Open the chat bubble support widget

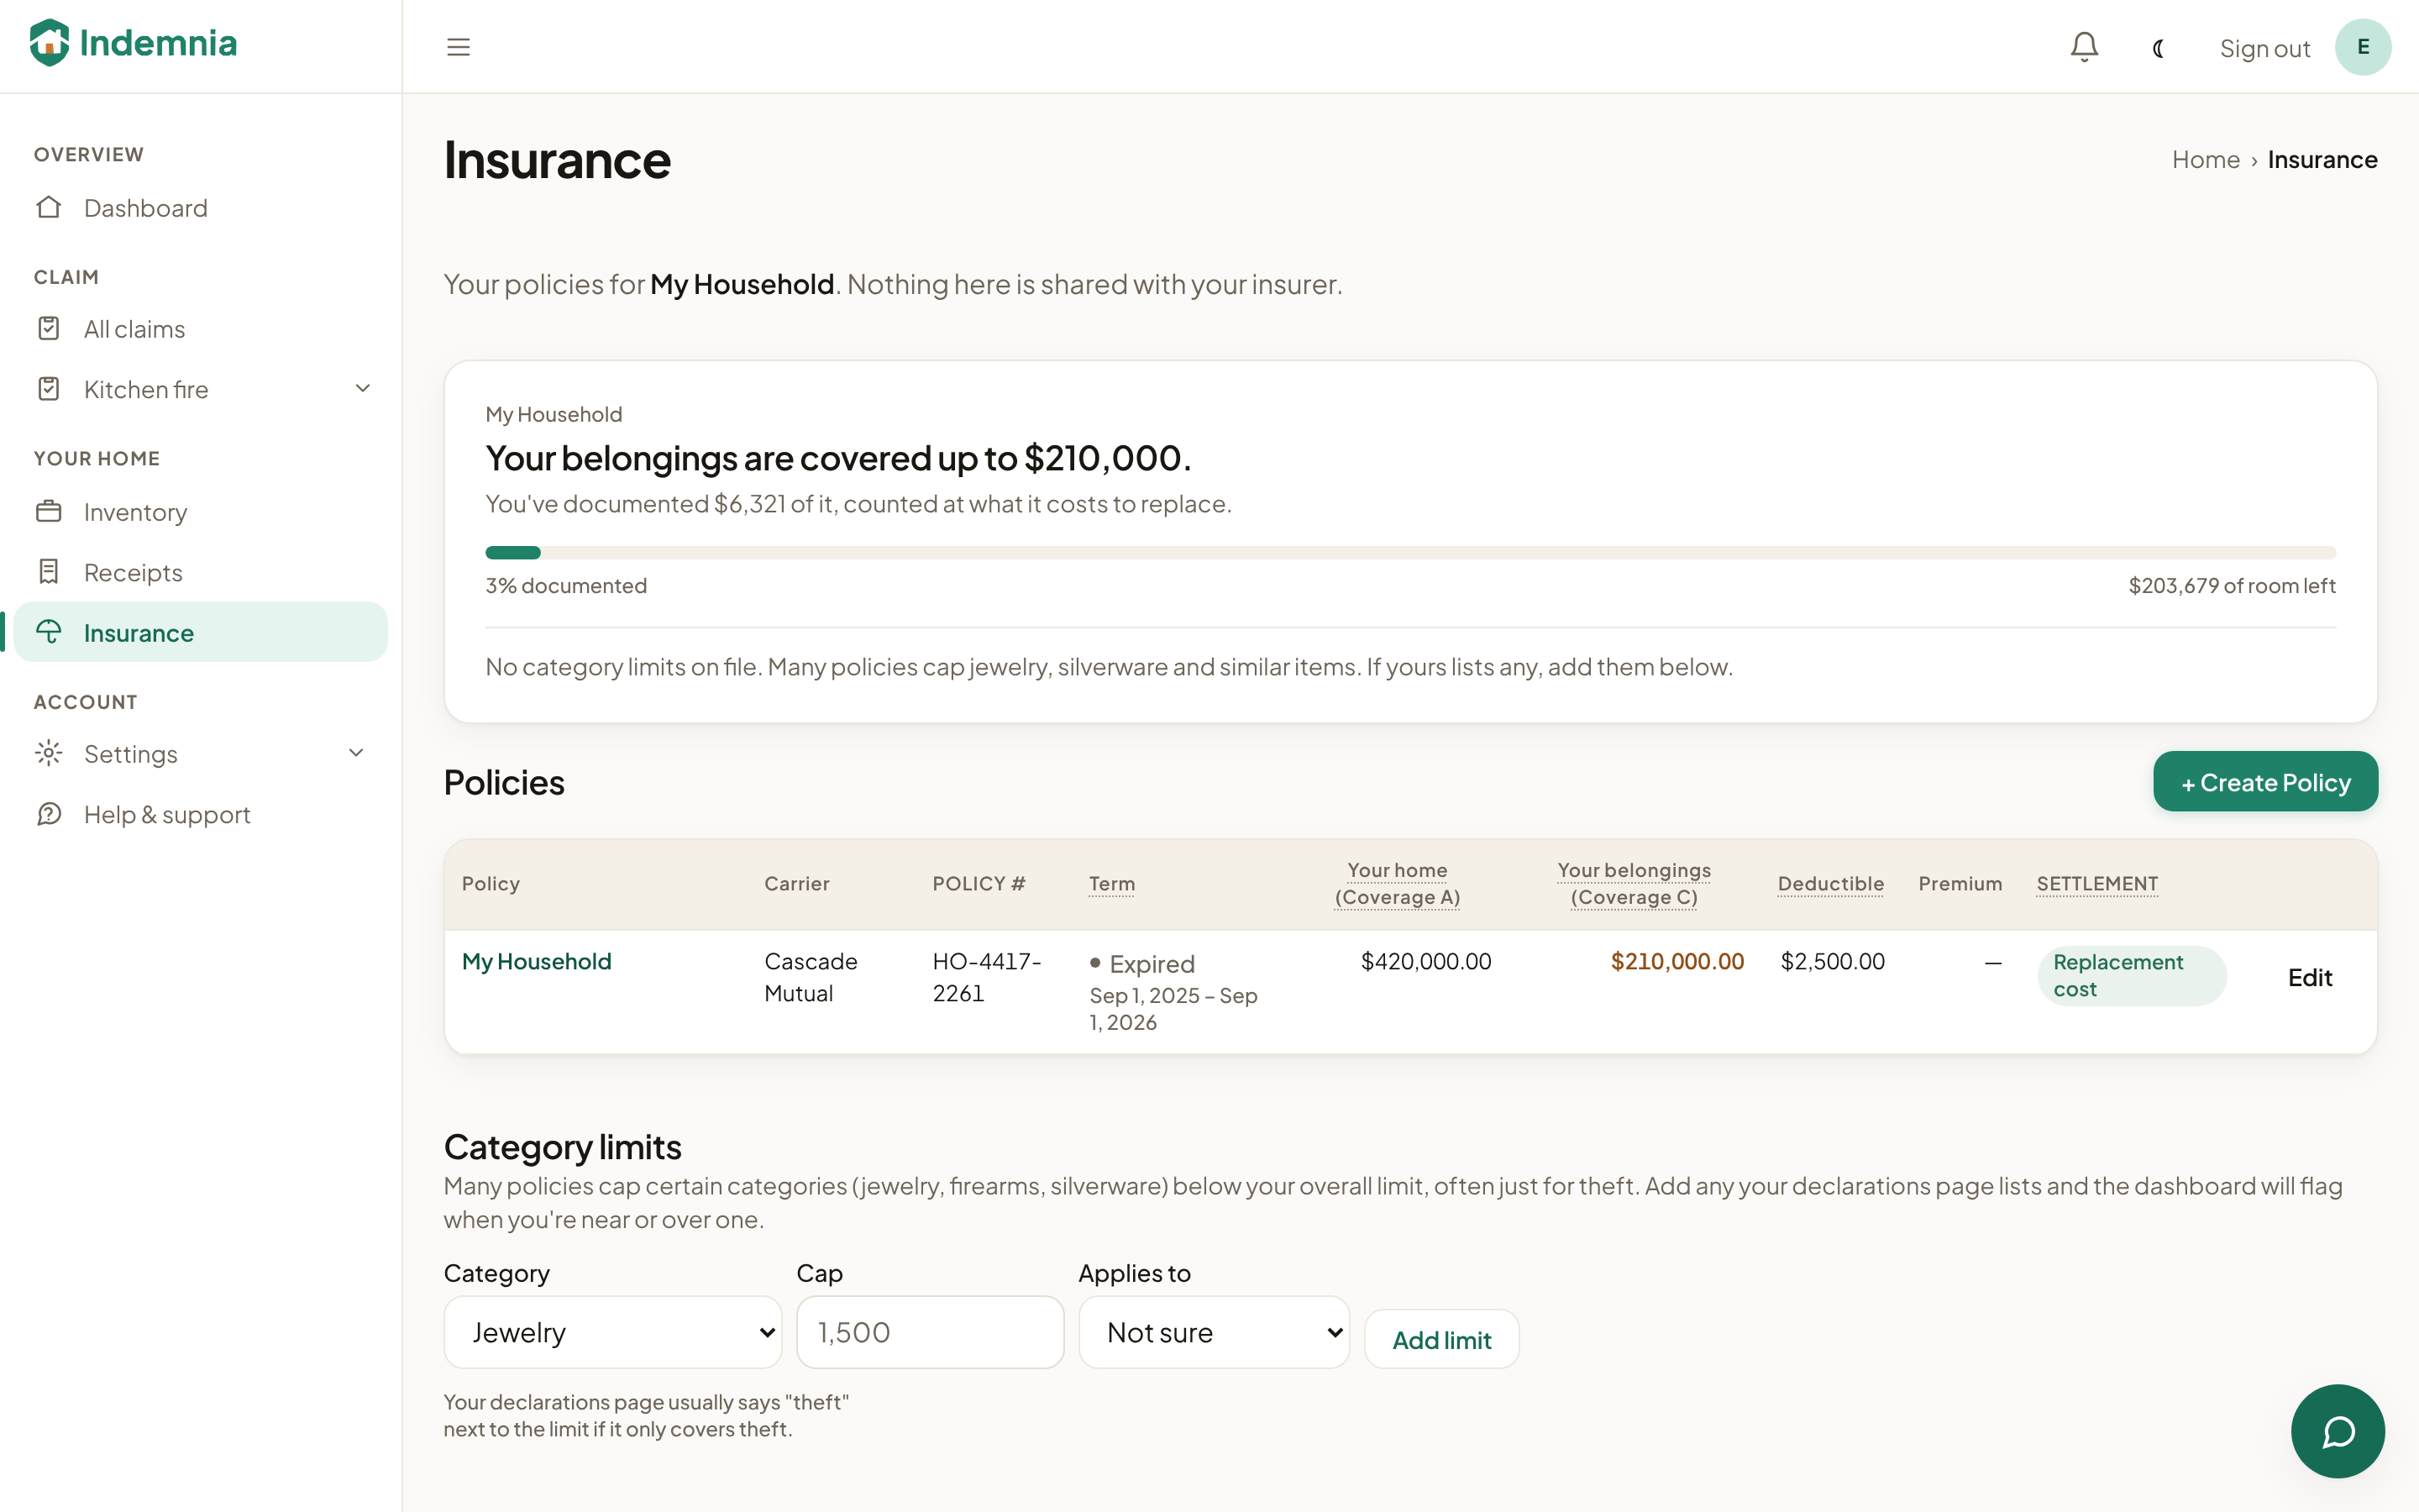click(2338, 1431)
